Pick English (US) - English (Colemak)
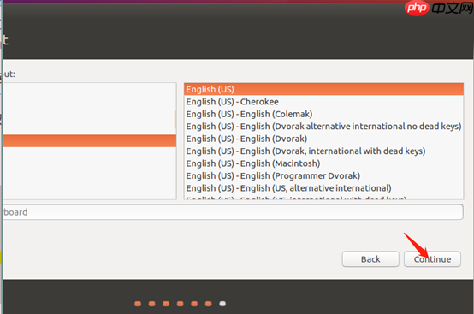This screenshot has height=314, width=474. tap(323, 114)
